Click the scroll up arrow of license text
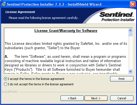 pyautogui.click(x=130, y=31)
